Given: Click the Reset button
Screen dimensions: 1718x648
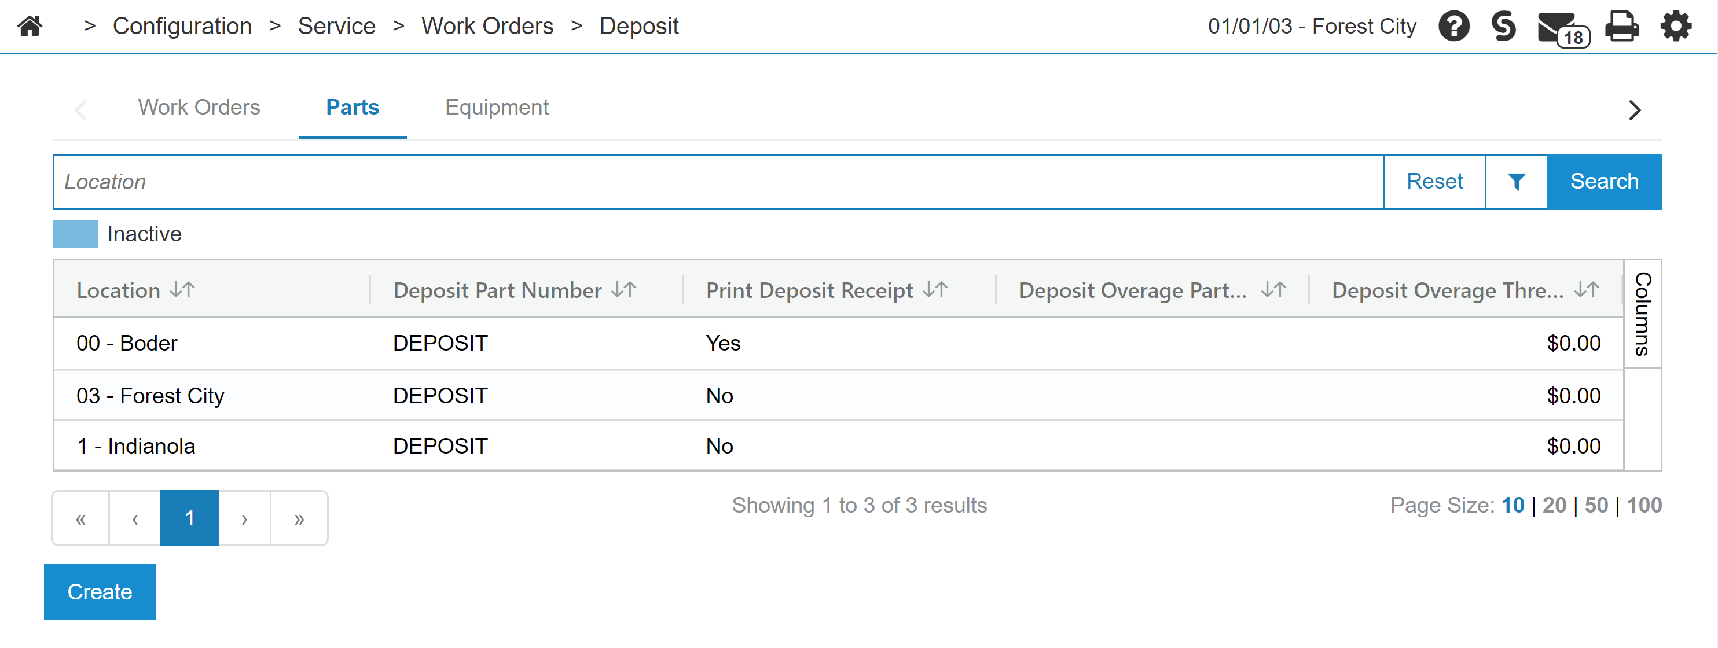Looking at the screenshot, I should click(x=1434, y=181).
